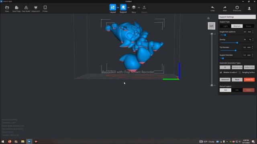The image size is (257, 144).
Task: Adjust the Height from platform slider
Action: click(225, 35)
